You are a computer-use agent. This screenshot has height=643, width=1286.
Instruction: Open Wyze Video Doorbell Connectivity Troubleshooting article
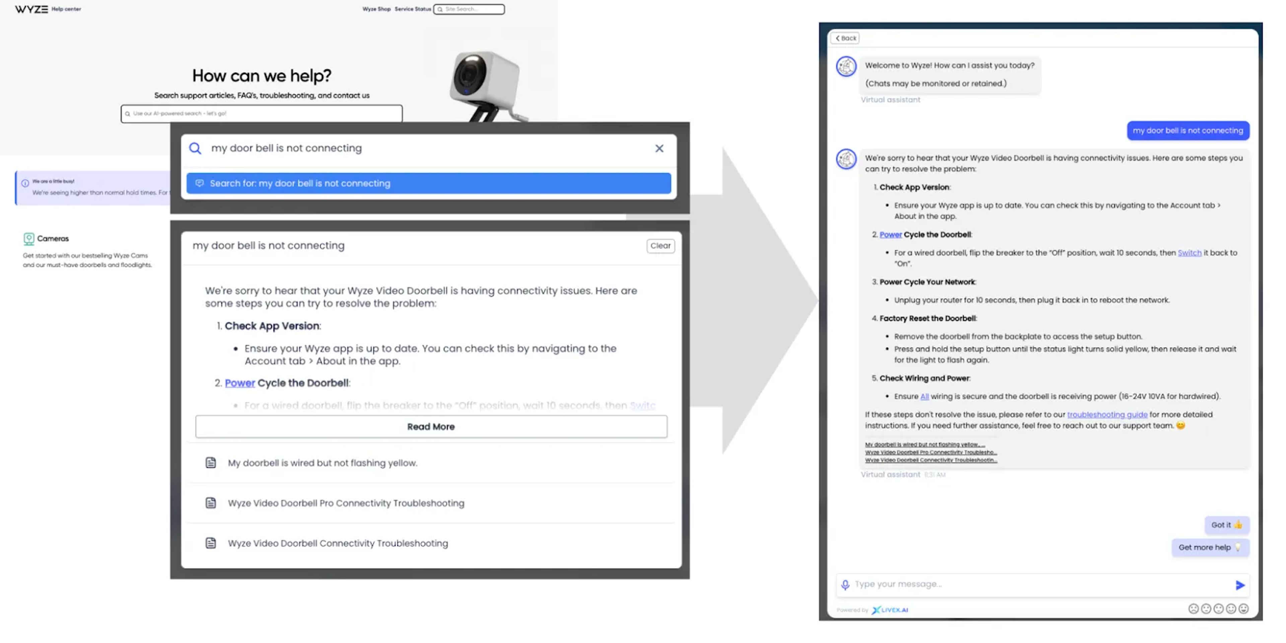pyautogui.click(x=338, y=543)
